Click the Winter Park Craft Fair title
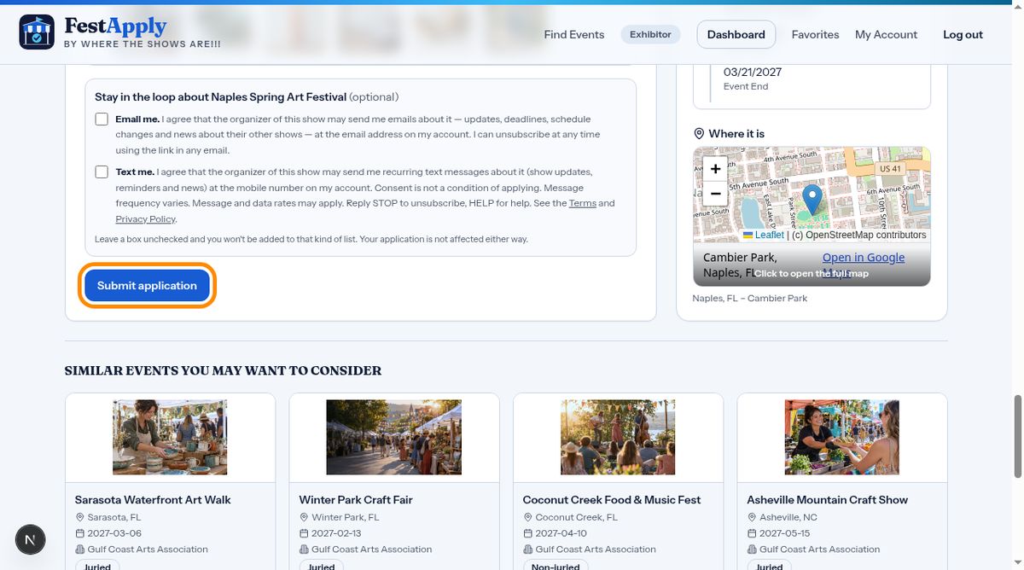The image size is (1024, 570). (x=356, y=500)
